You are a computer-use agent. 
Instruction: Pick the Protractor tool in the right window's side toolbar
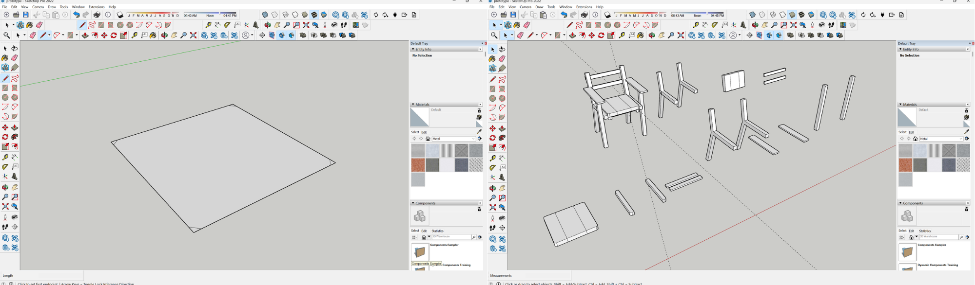tap(493, 168)
